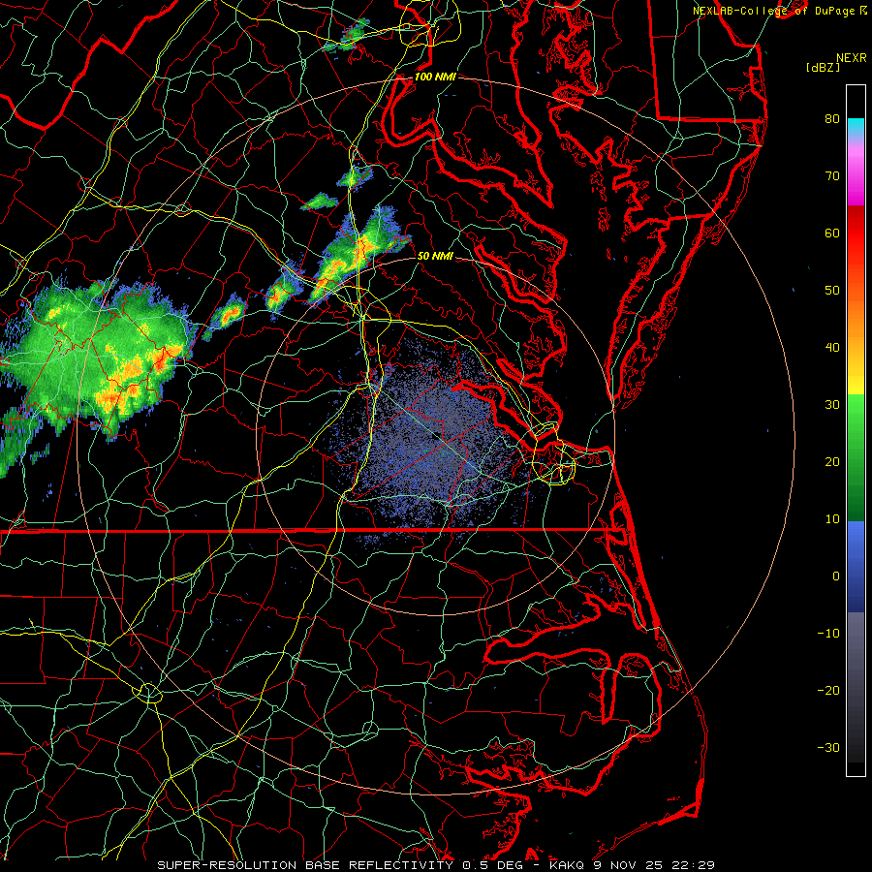Click the 30 dBZ scale label
872x872 pixels.
(832, 405)
